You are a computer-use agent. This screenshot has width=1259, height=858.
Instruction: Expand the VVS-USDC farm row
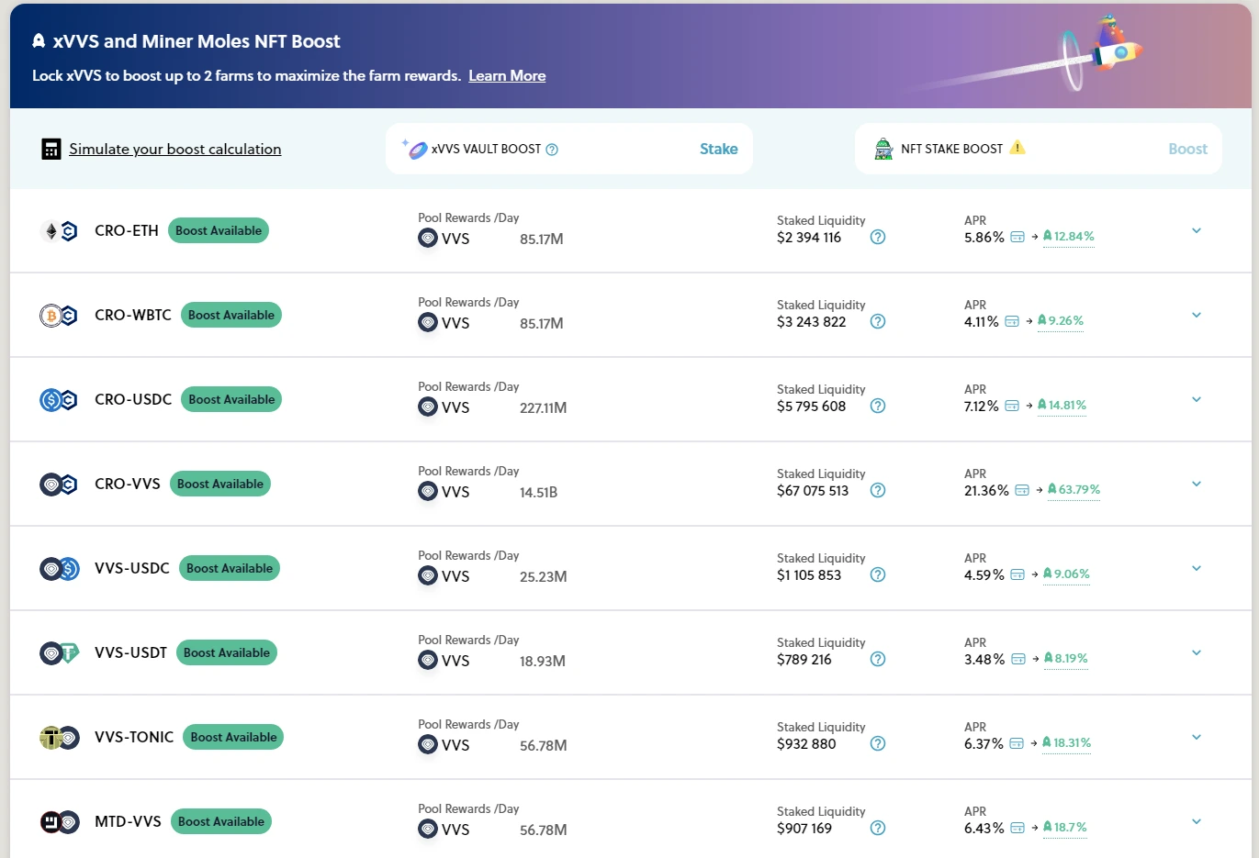coord(1197,569)
